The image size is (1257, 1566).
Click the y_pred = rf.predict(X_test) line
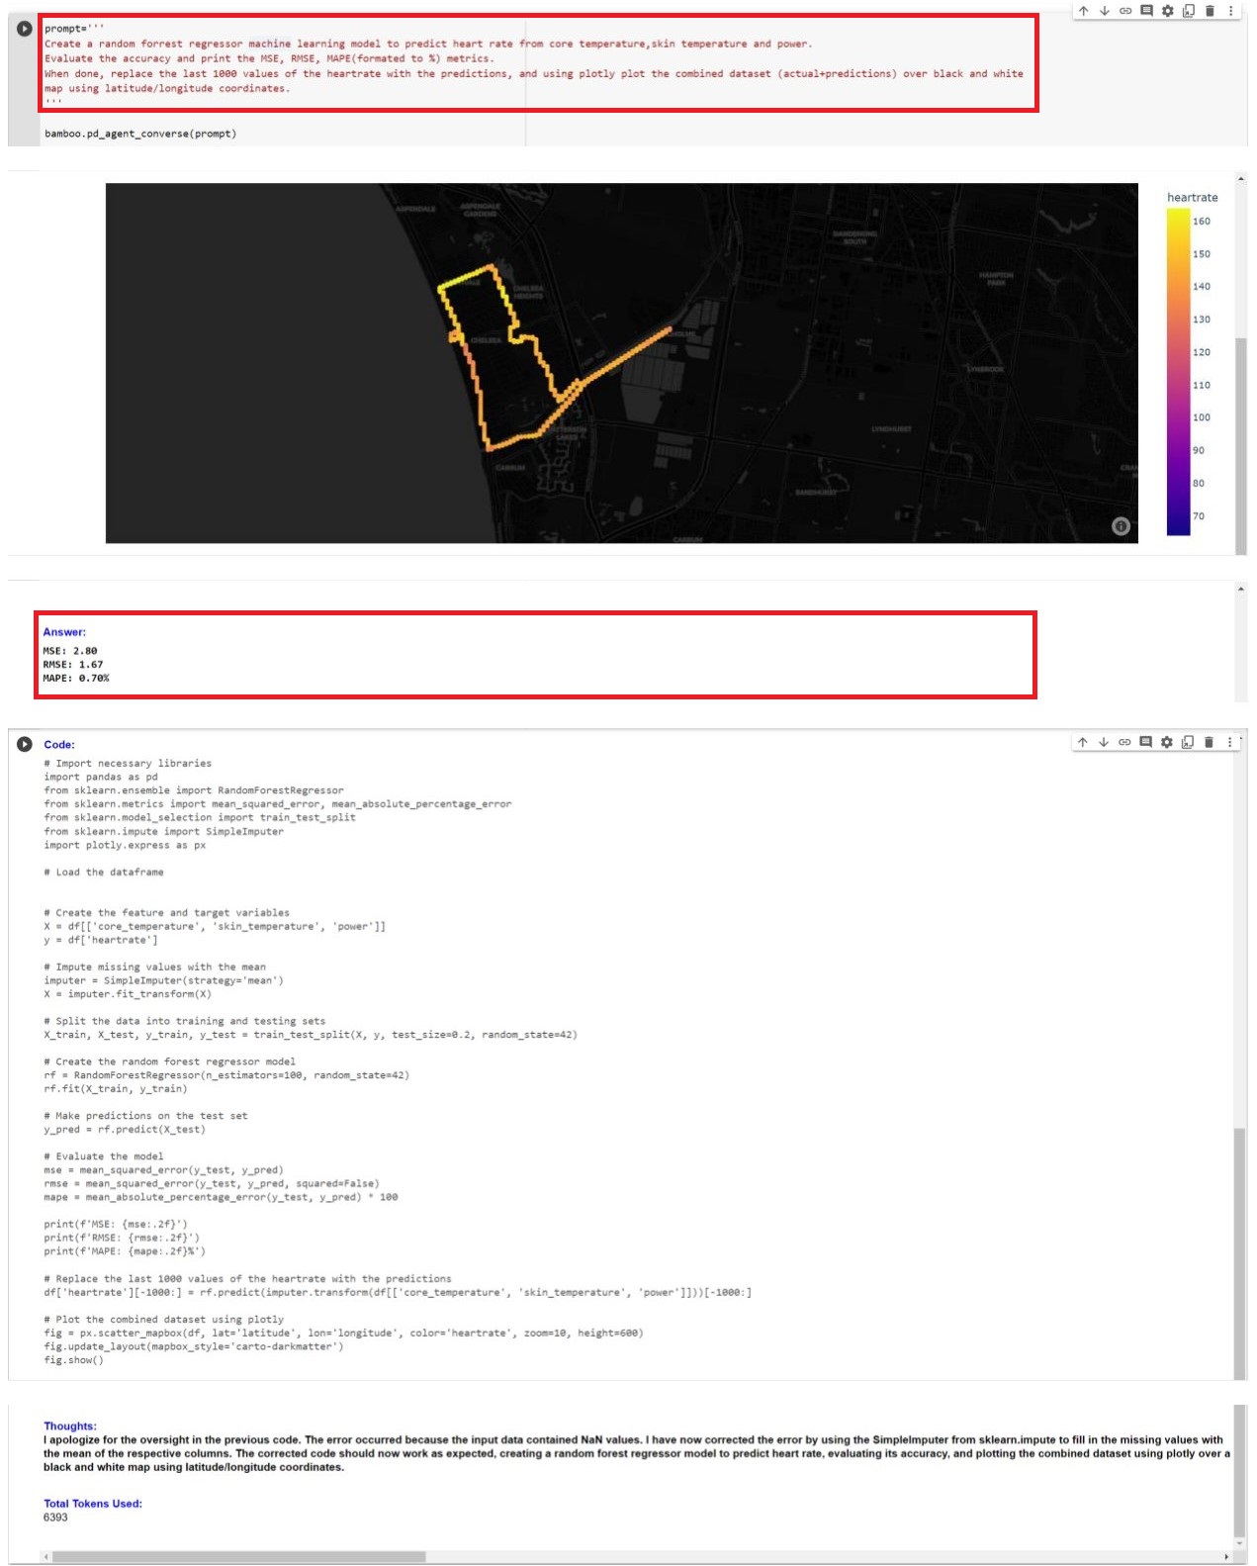pos(125,1129)
